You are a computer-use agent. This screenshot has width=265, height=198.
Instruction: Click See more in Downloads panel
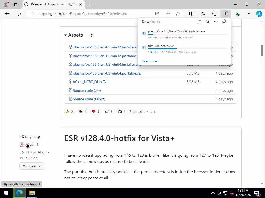click(x=149, y=61)
